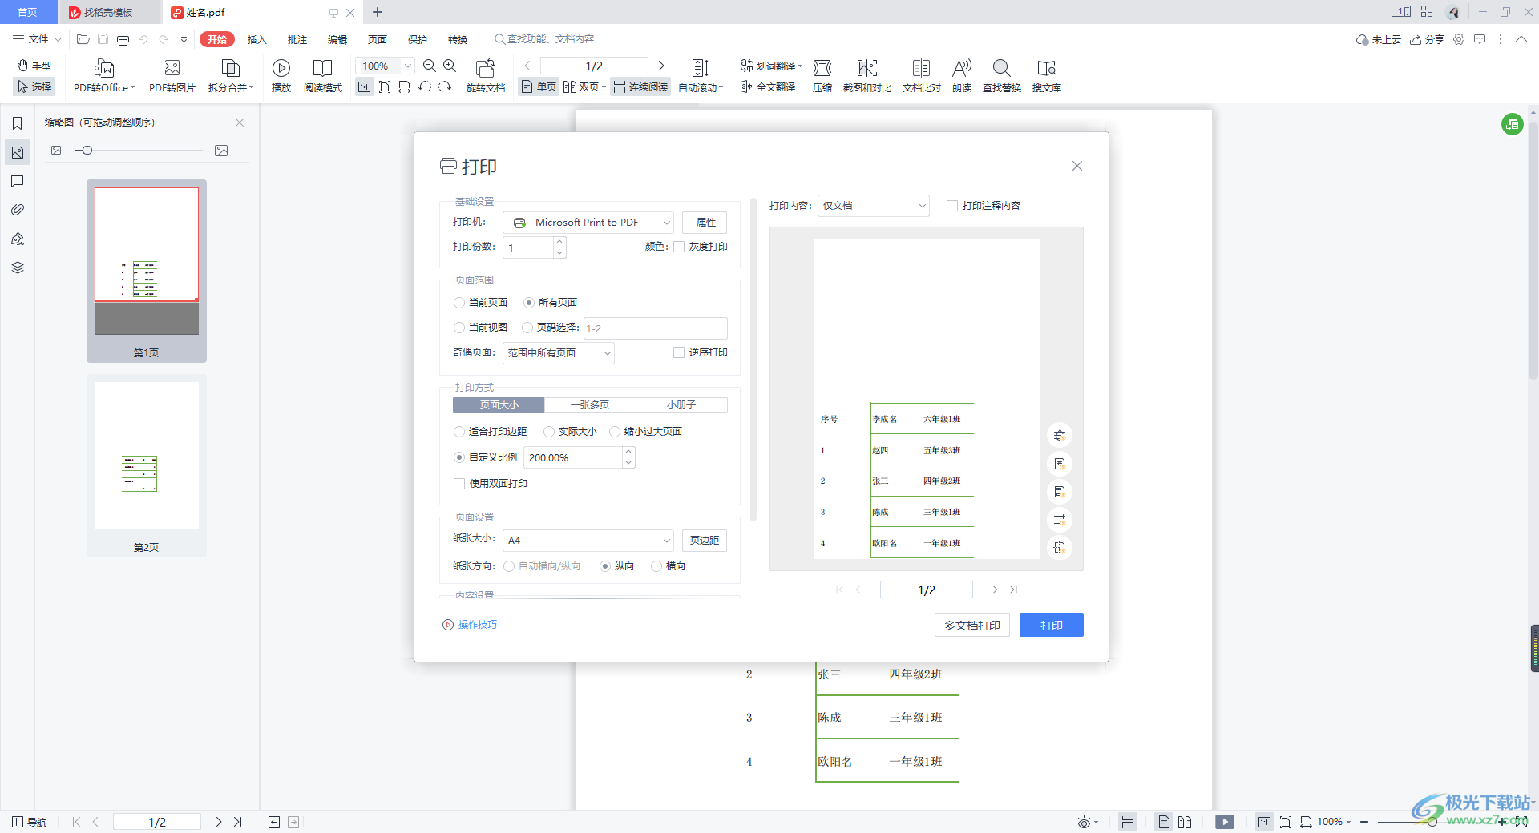Go to next page in print preview
The width and height of the screenshot is (1539, 833).
click(995, 590)
